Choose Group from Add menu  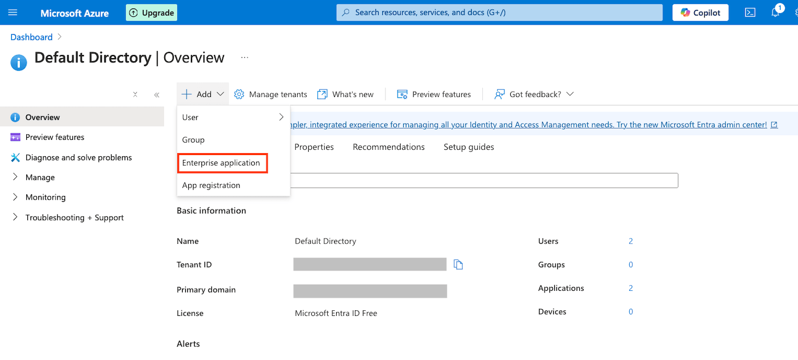click(x=233, y=140)
